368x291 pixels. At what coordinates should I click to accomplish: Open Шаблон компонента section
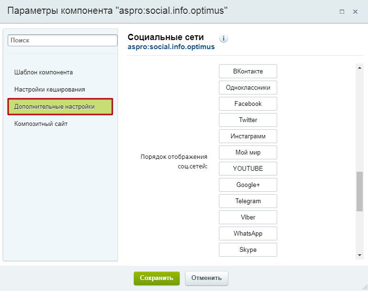coord(43,72)
